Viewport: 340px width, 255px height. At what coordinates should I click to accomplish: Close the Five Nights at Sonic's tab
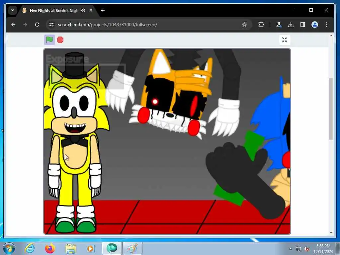[x=91, y=10]
